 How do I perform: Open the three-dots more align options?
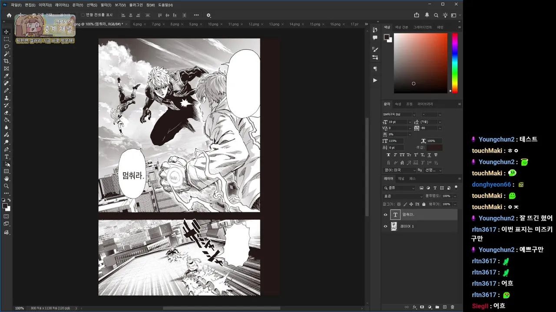click(x=196, y=15)
